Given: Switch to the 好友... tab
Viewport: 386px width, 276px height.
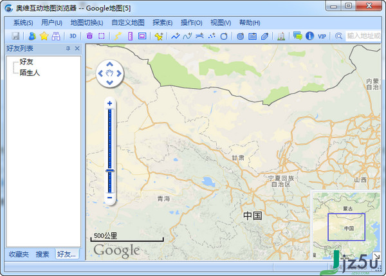Looking at the screenshot, I should coord(66,254).
